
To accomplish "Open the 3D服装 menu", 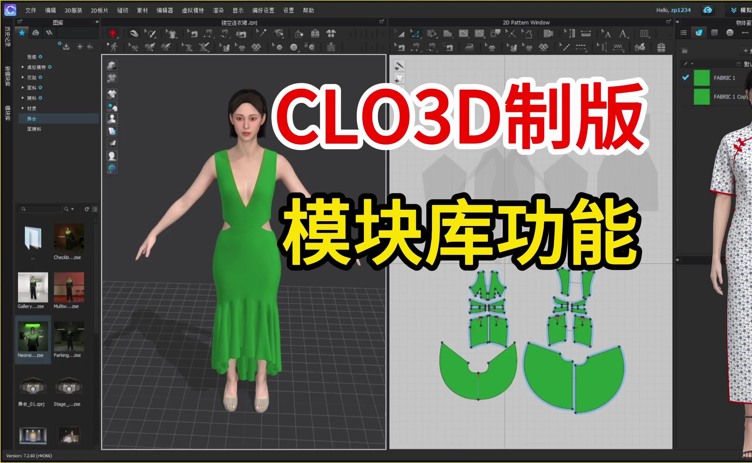I will point(73,10).
